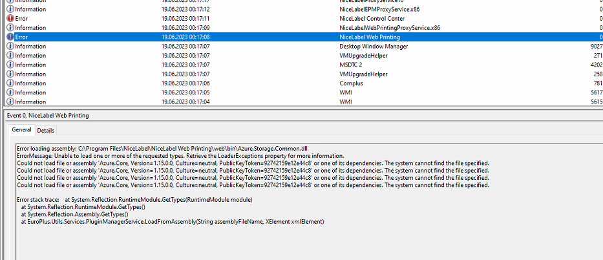The width and height of the screenshot is (603, 260).
Task: Click the date 19.06.2023 00:17:06
Action: (185, 83)
